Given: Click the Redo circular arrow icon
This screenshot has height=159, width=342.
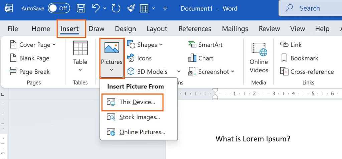Looking at the screenshot, I should 116,8.
